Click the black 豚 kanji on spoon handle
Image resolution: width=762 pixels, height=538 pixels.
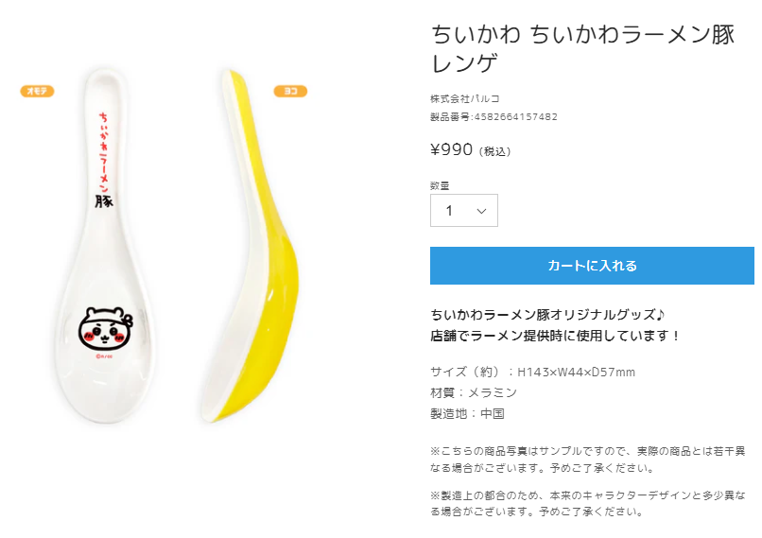coord(103,200)
